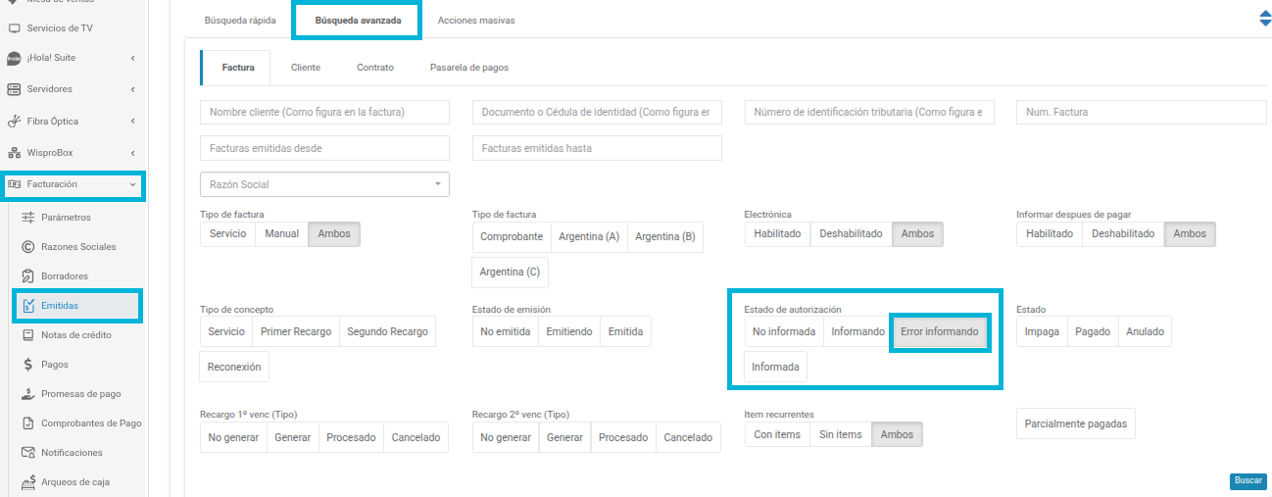Click the Razones Sociales copyright icon
Image resolution: width=1272 pixels, height=497 pixels.
click(x=28, y=247)
